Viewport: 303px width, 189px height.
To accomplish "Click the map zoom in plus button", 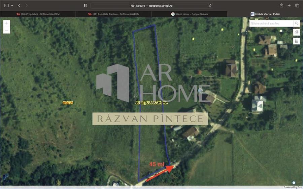I will pos(6,23).
